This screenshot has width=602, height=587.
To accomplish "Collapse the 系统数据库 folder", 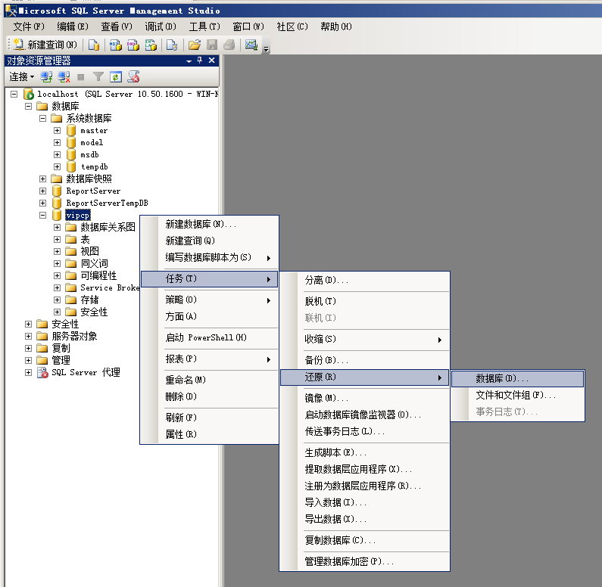I will 42,119.
